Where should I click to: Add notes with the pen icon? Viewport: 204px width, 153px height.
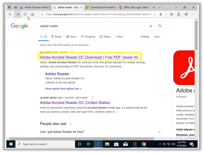(179, 14)
